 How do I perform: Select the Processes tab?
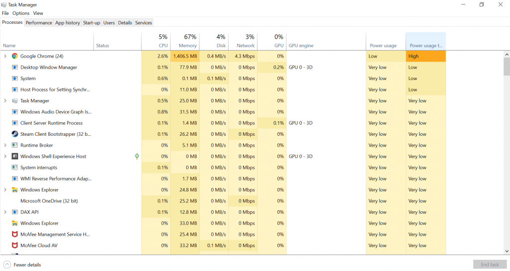point(12,22)
